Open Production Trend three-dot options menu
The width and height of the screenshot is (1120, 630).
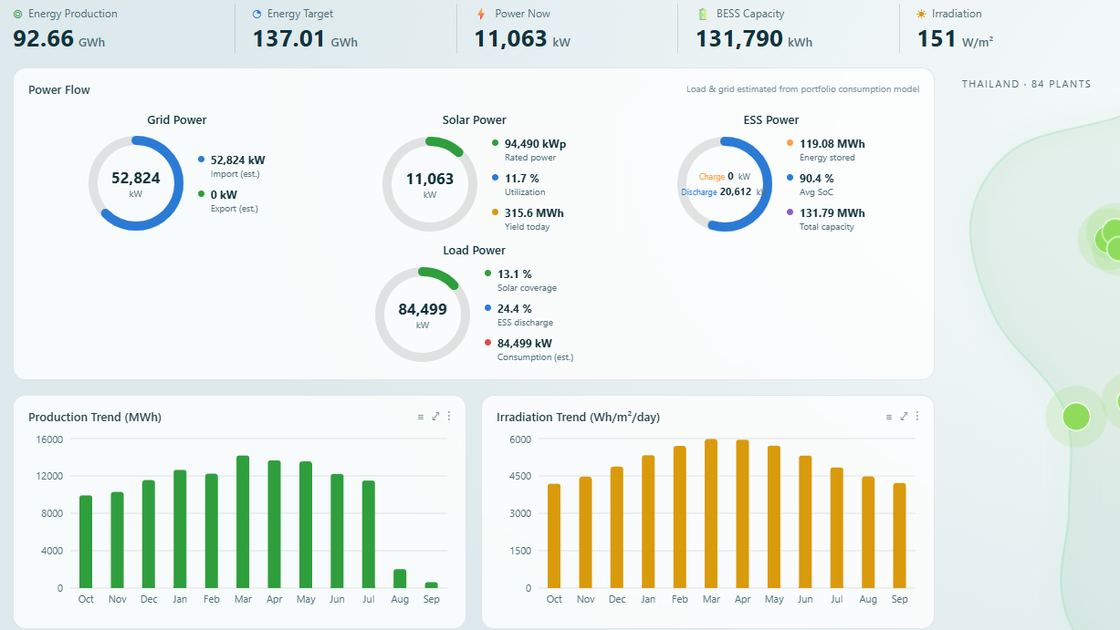(449, 417)
